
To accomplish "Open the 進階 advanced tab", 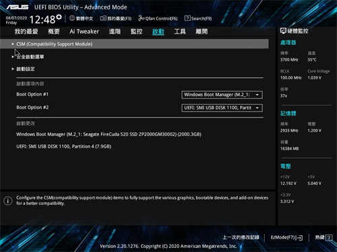I will [x=115, y=32].
